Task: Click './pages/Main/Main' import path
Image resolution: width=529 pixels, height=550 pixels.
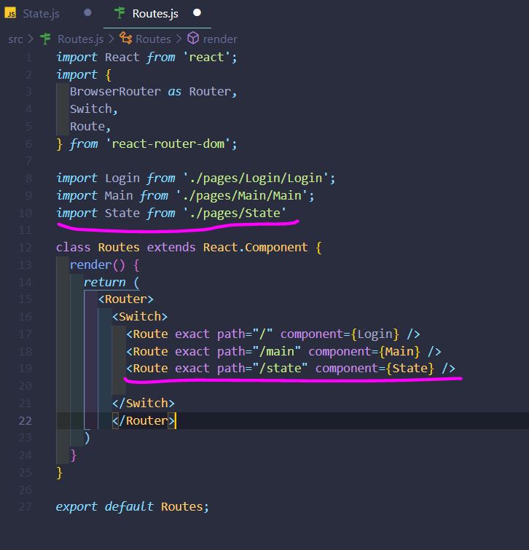Action: coord(242,195)
